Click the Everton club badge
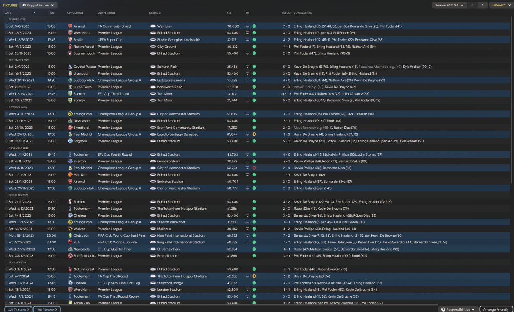 [71, 161]
